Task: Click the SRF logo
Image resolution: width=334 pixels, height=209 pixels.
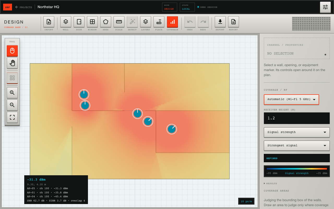Action: [8, 7]
